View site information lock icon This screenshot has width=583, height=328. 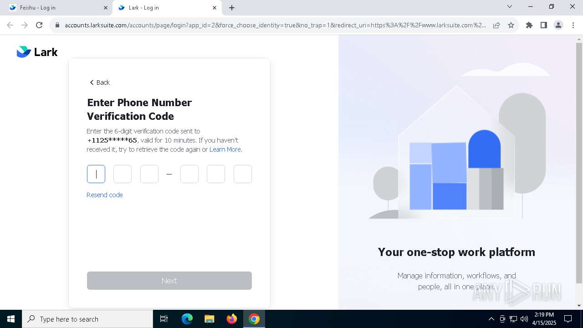click(x=57, y=25)
